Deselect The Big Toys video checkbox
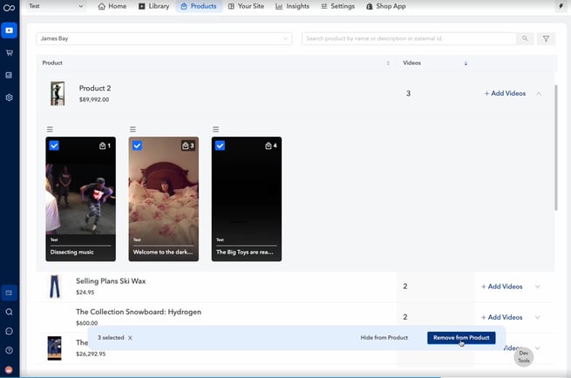571x378 pixels. click(220, 145)
